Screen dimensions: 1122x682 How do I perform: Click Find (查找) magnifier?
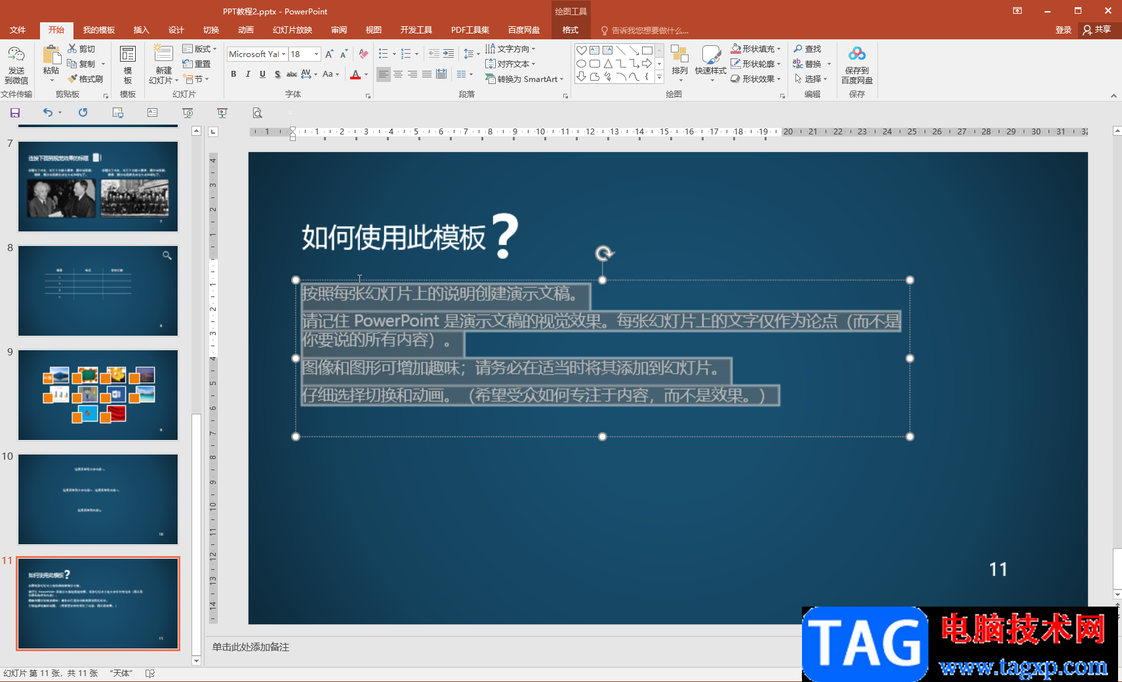[807, 49]
